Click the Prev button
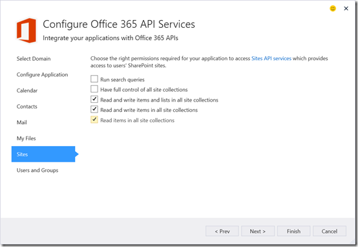The width and height of the screenshot is (358, 247). 222,231
